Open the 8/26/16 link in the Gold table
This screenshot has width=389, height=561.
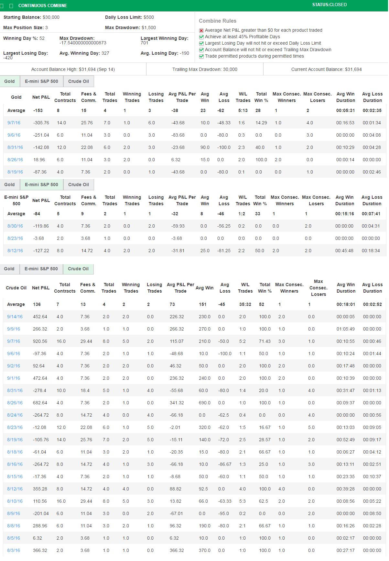point(15,160)
